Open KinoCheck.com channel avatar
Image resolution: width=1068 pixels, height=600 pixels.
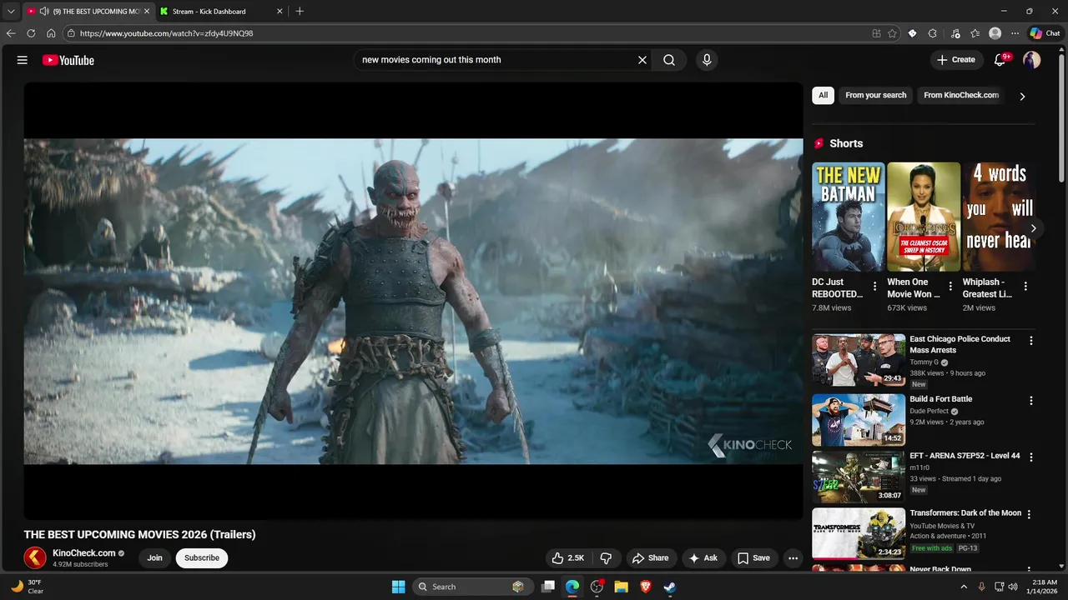click(x=35, y=558)
